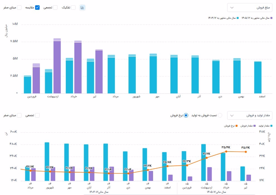Toggle مبنای صفر checkbox of the مقدار تولید chart
Screen dimensions: 276x195
[x=19, y=115]
